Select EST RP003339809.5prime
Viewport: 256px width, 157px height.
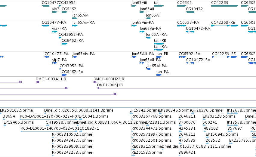pyautogui.click(x=72, y=147)
